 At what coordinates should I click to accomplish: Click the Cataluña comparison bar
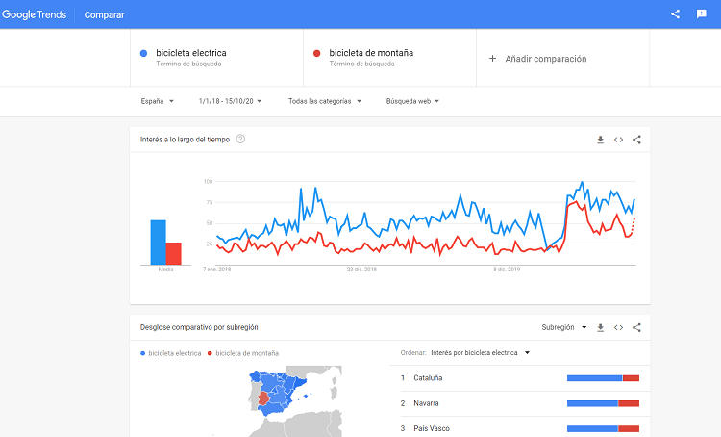point(603,378)
